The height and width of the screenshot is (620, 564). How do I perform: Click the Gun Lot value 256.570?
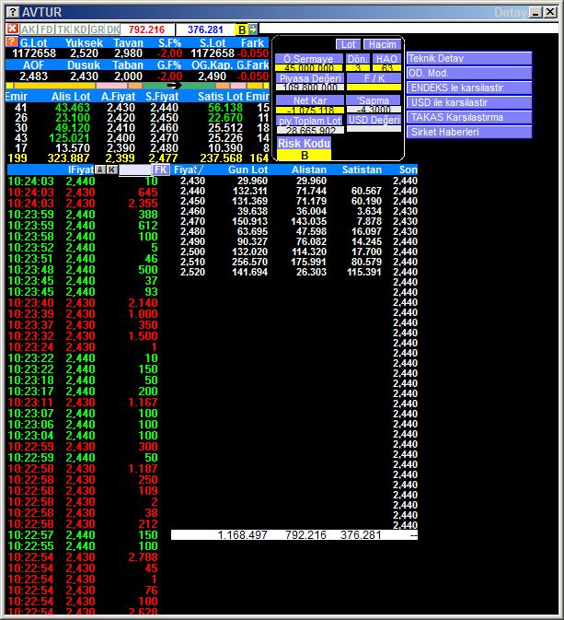click(x=249, y=262)
